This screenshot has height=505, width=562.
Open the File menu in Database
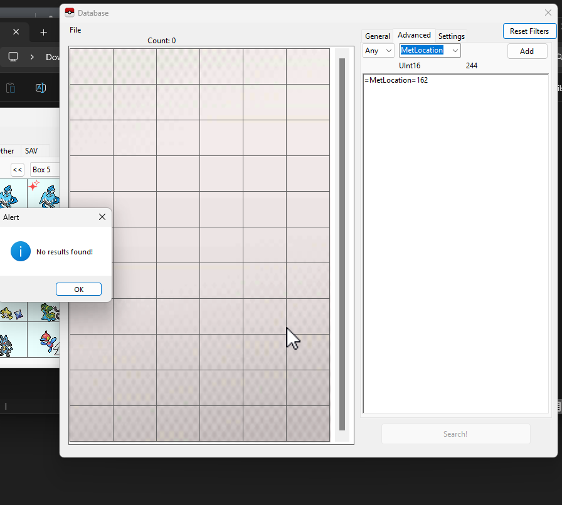tap(75, 30)
